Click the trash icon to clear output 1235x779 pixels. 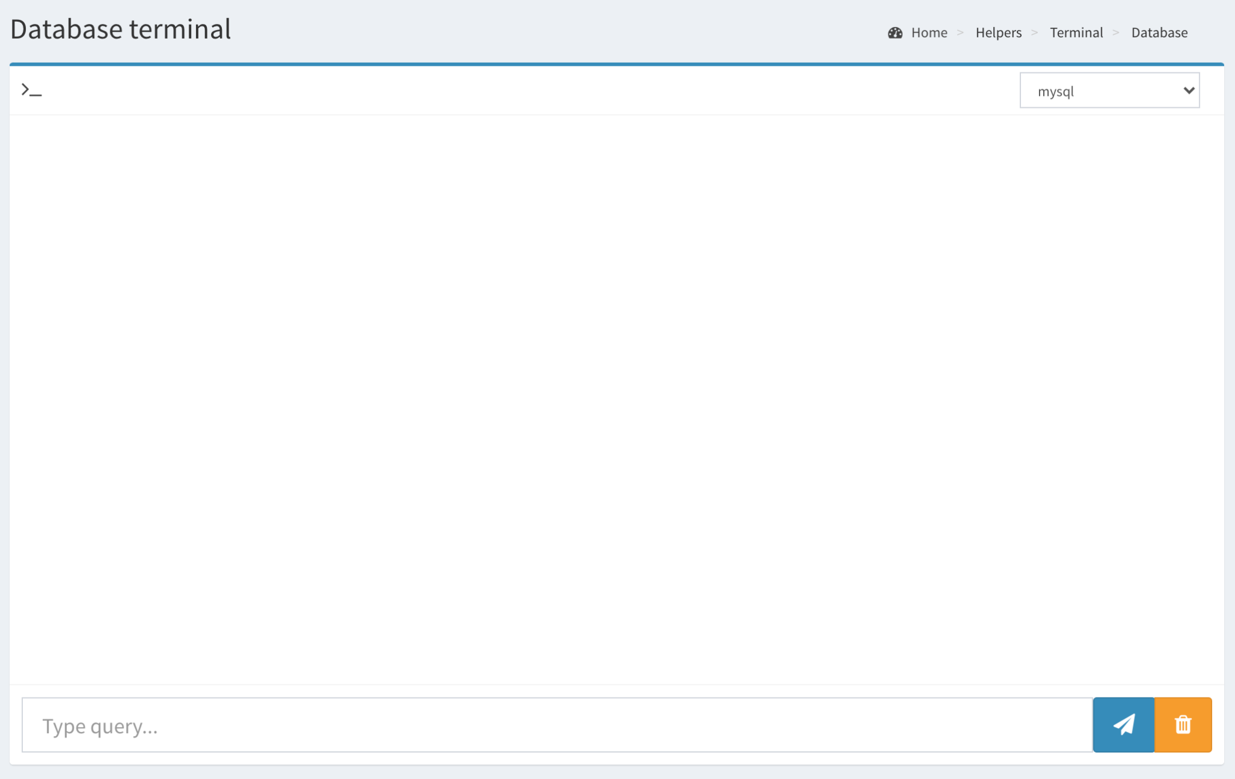pyautogui.click(x=1182, y=725)
